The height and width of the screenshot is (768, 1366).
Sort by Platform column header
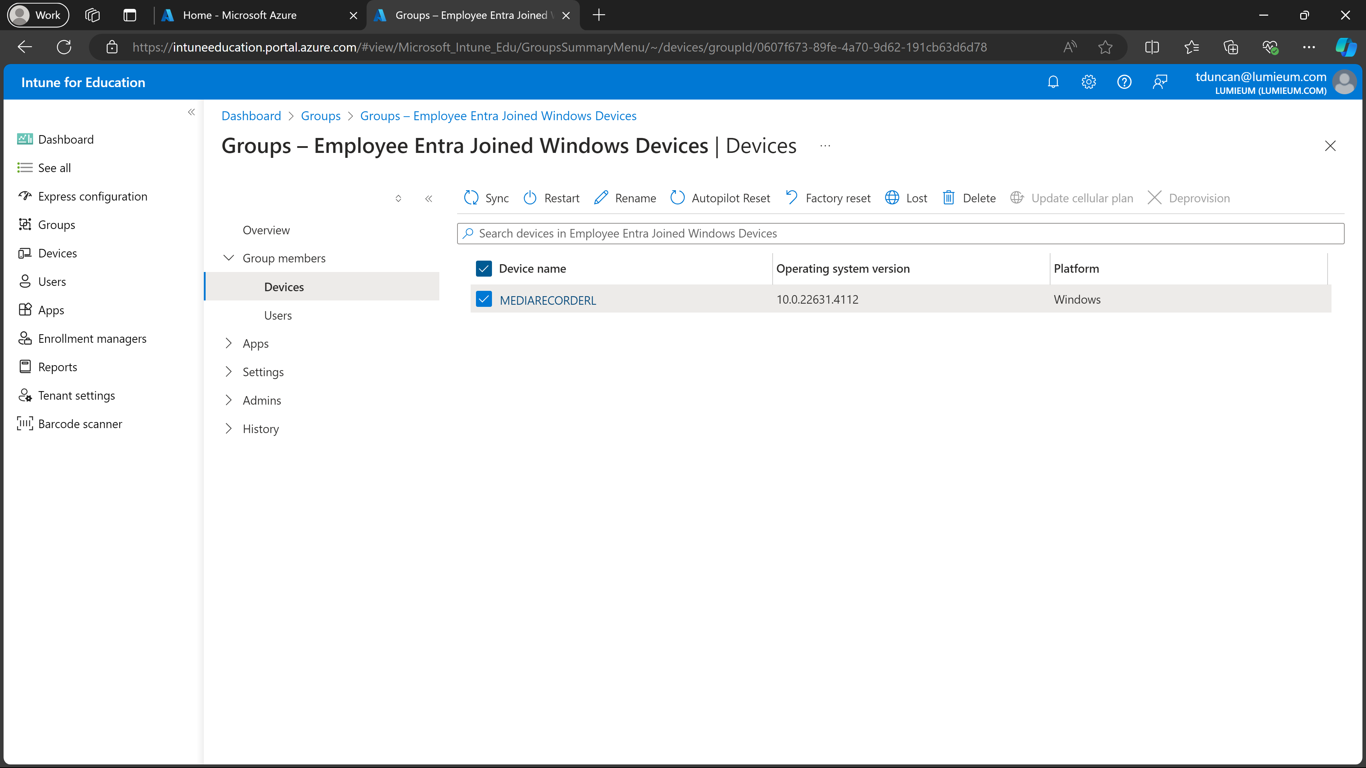tap(1076, 269)
